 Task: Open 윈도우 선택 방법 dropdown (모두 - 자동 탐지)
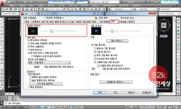pyautogui.click(x=49, y=63)
